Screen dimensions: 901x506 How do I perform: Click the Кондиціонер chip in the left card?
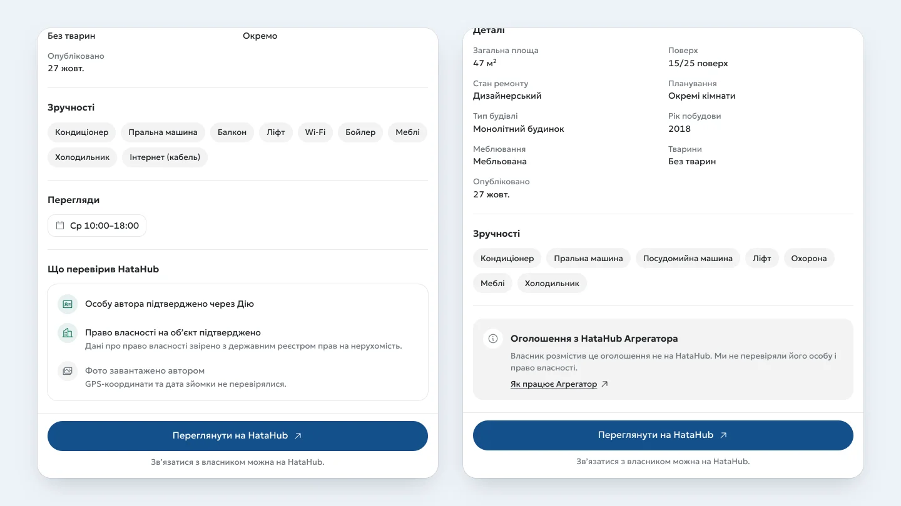pos(81,132)
